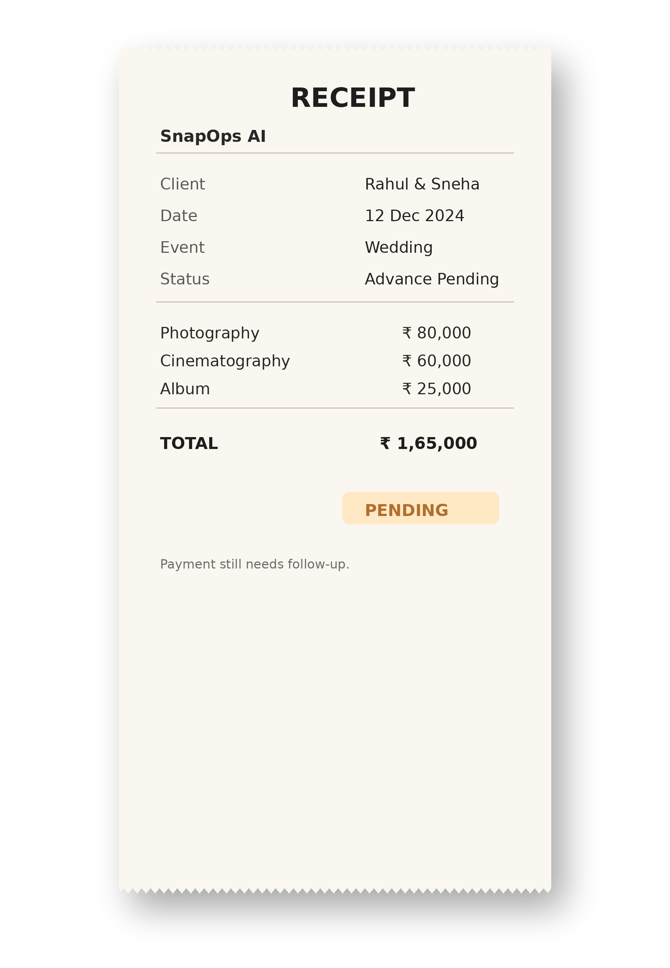
Task: Click the ₹ 60,000 Cinematography amount
Action: 437,361
